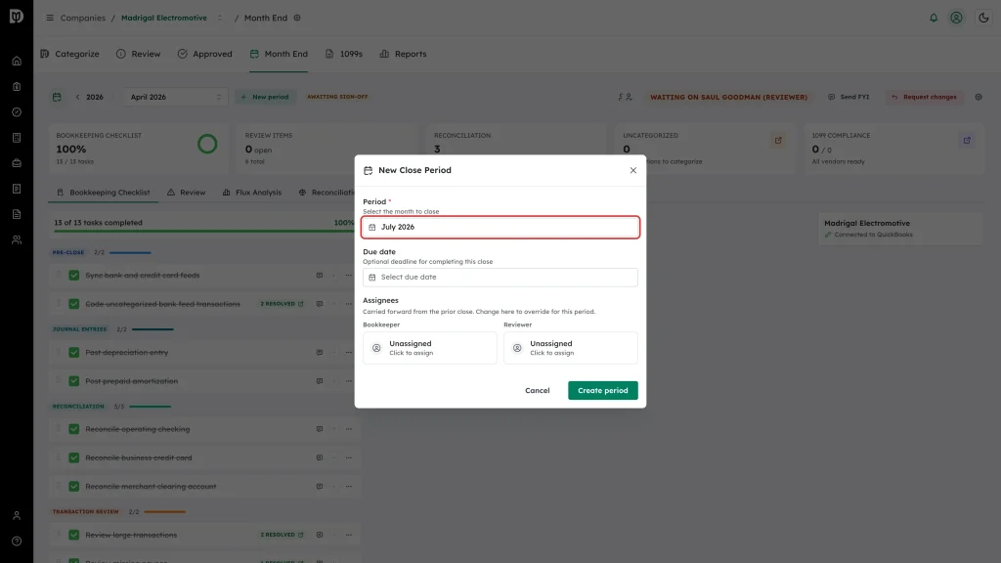The image size is (1001, 563).
Task: Uncheck Reconcile operating checking task
Action: (x=74, y=429)
